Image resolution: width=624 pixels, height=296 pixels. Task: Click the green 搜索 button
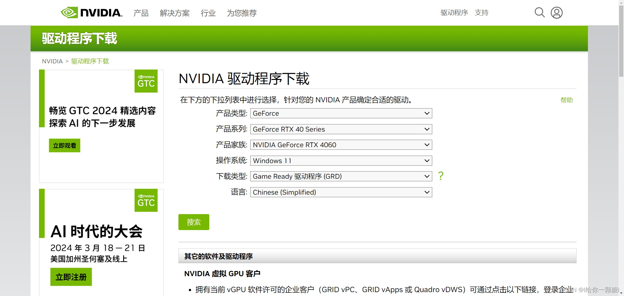pyautogui.click(x=194, y=222)
